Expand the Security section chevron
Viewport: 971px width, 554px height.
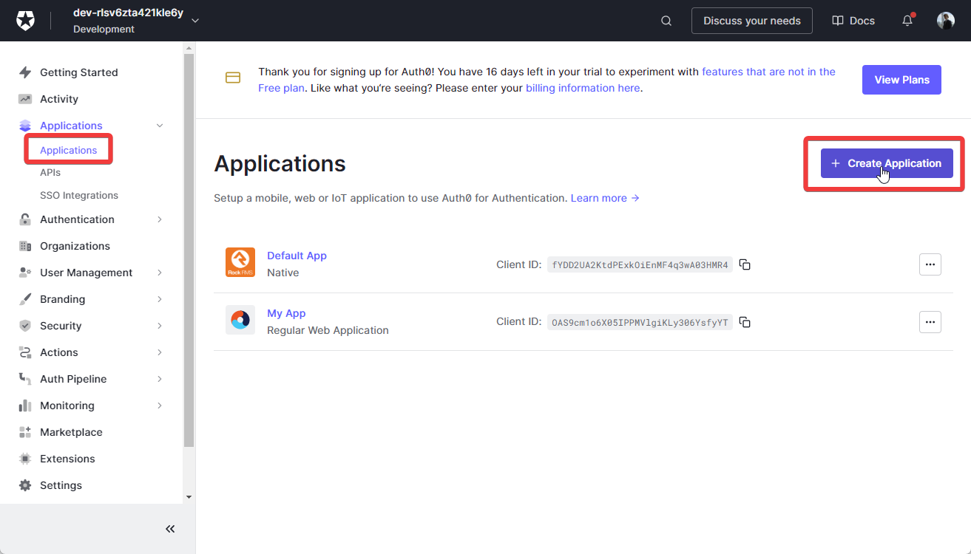tap(160, 326)
